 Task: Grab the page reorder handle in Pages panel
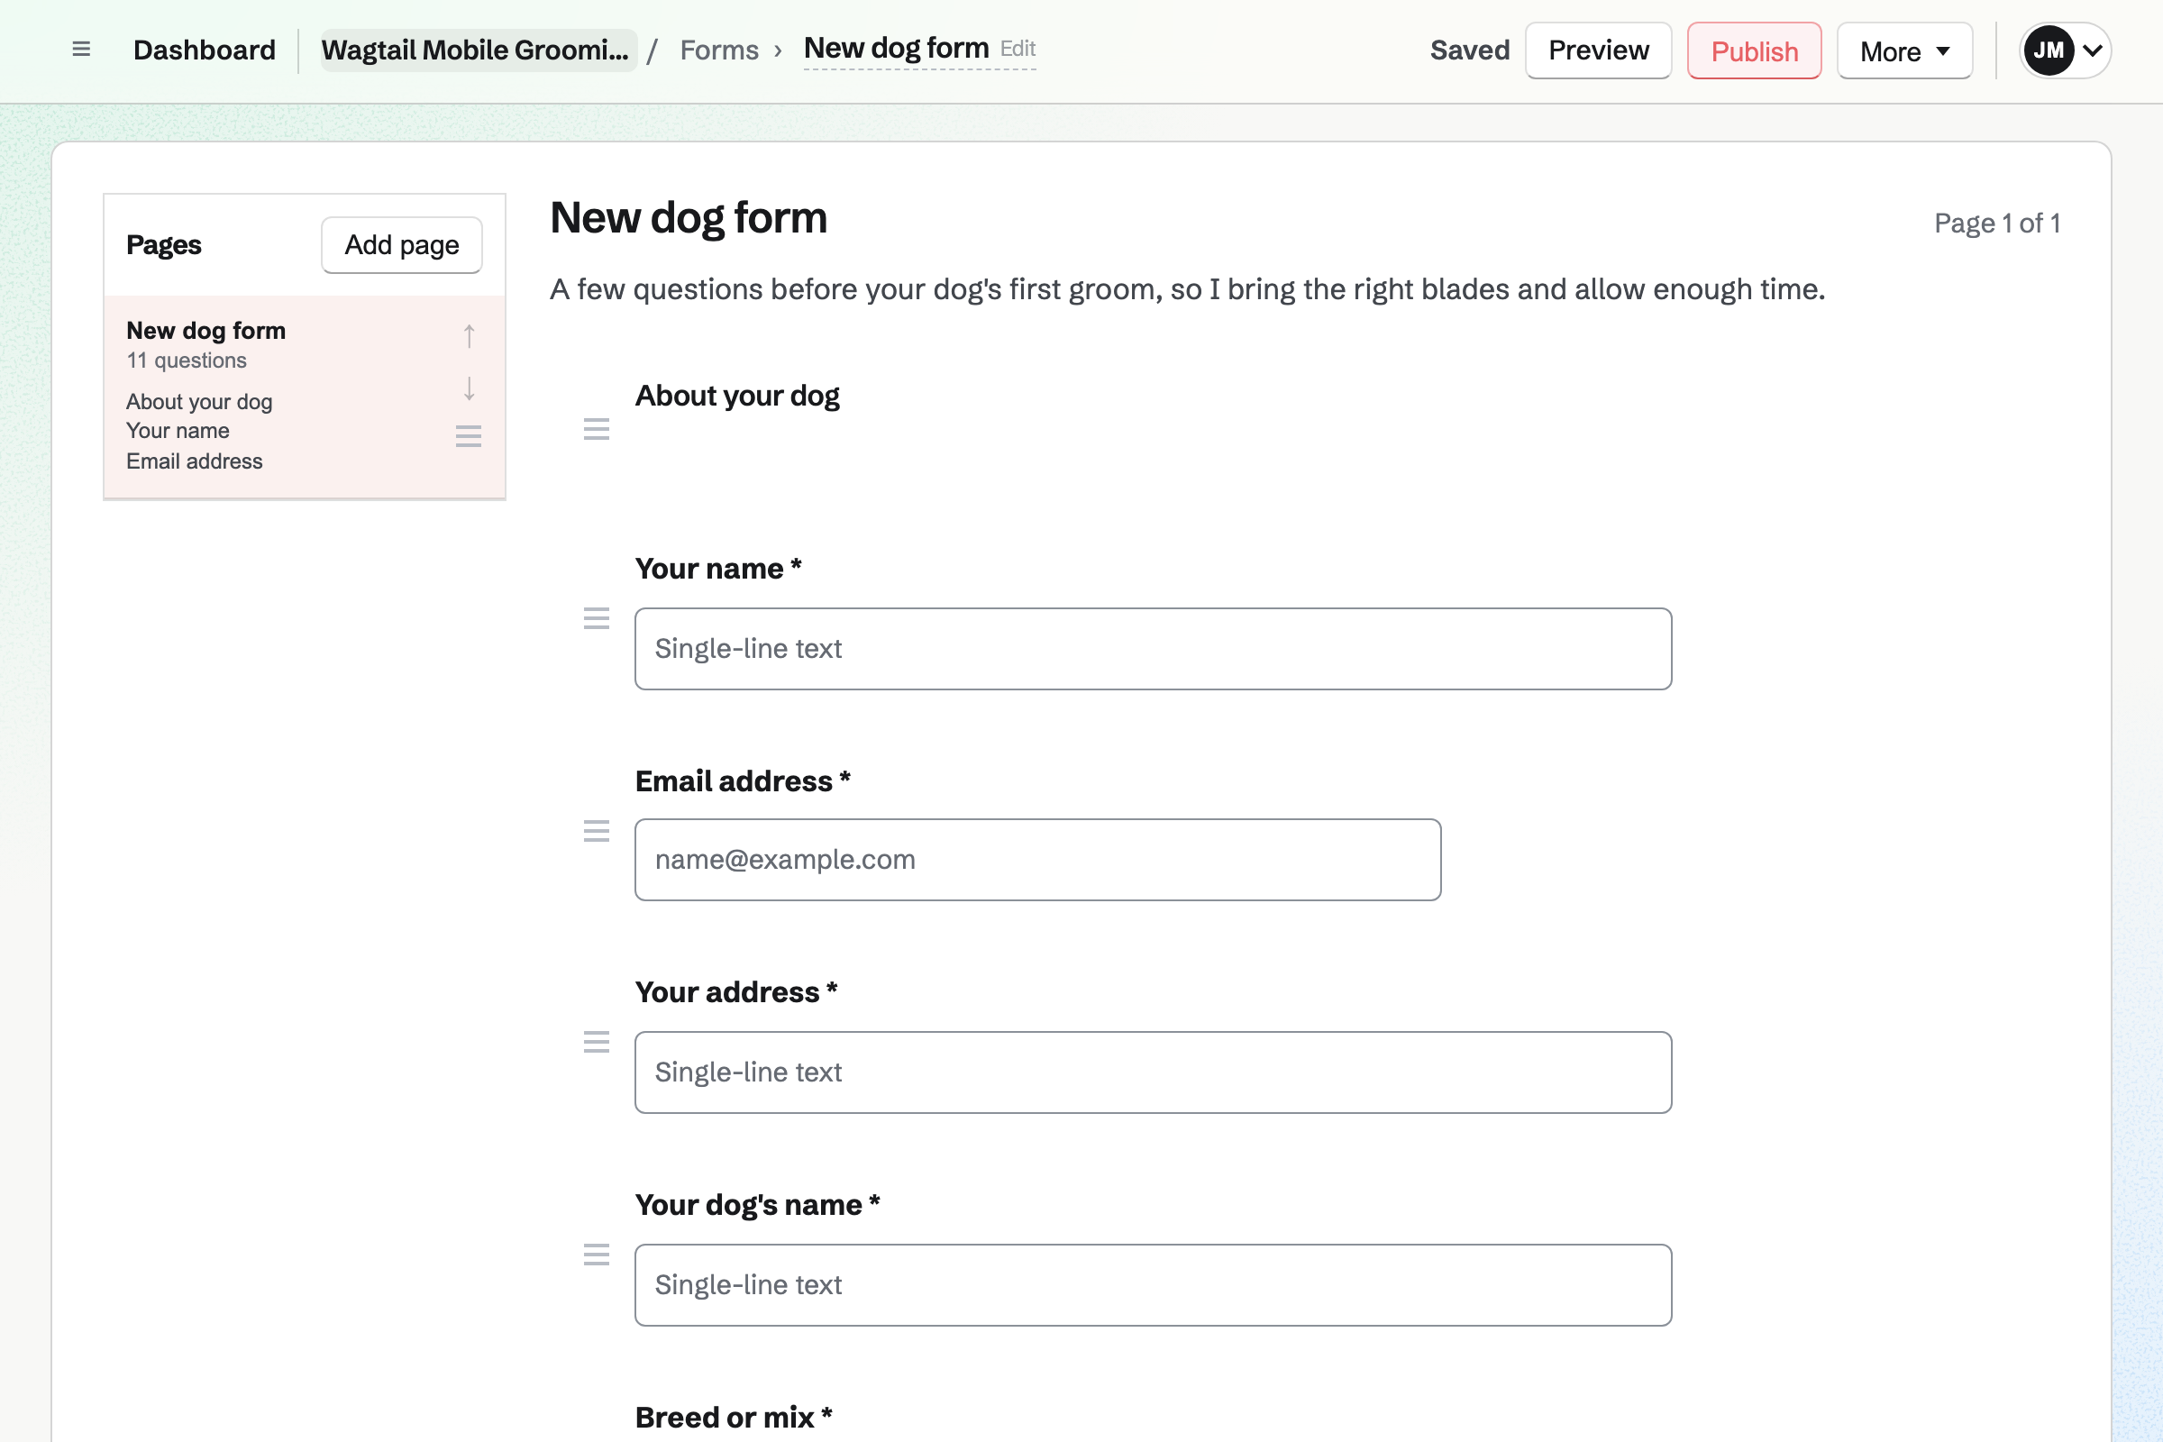coord(469,436)
